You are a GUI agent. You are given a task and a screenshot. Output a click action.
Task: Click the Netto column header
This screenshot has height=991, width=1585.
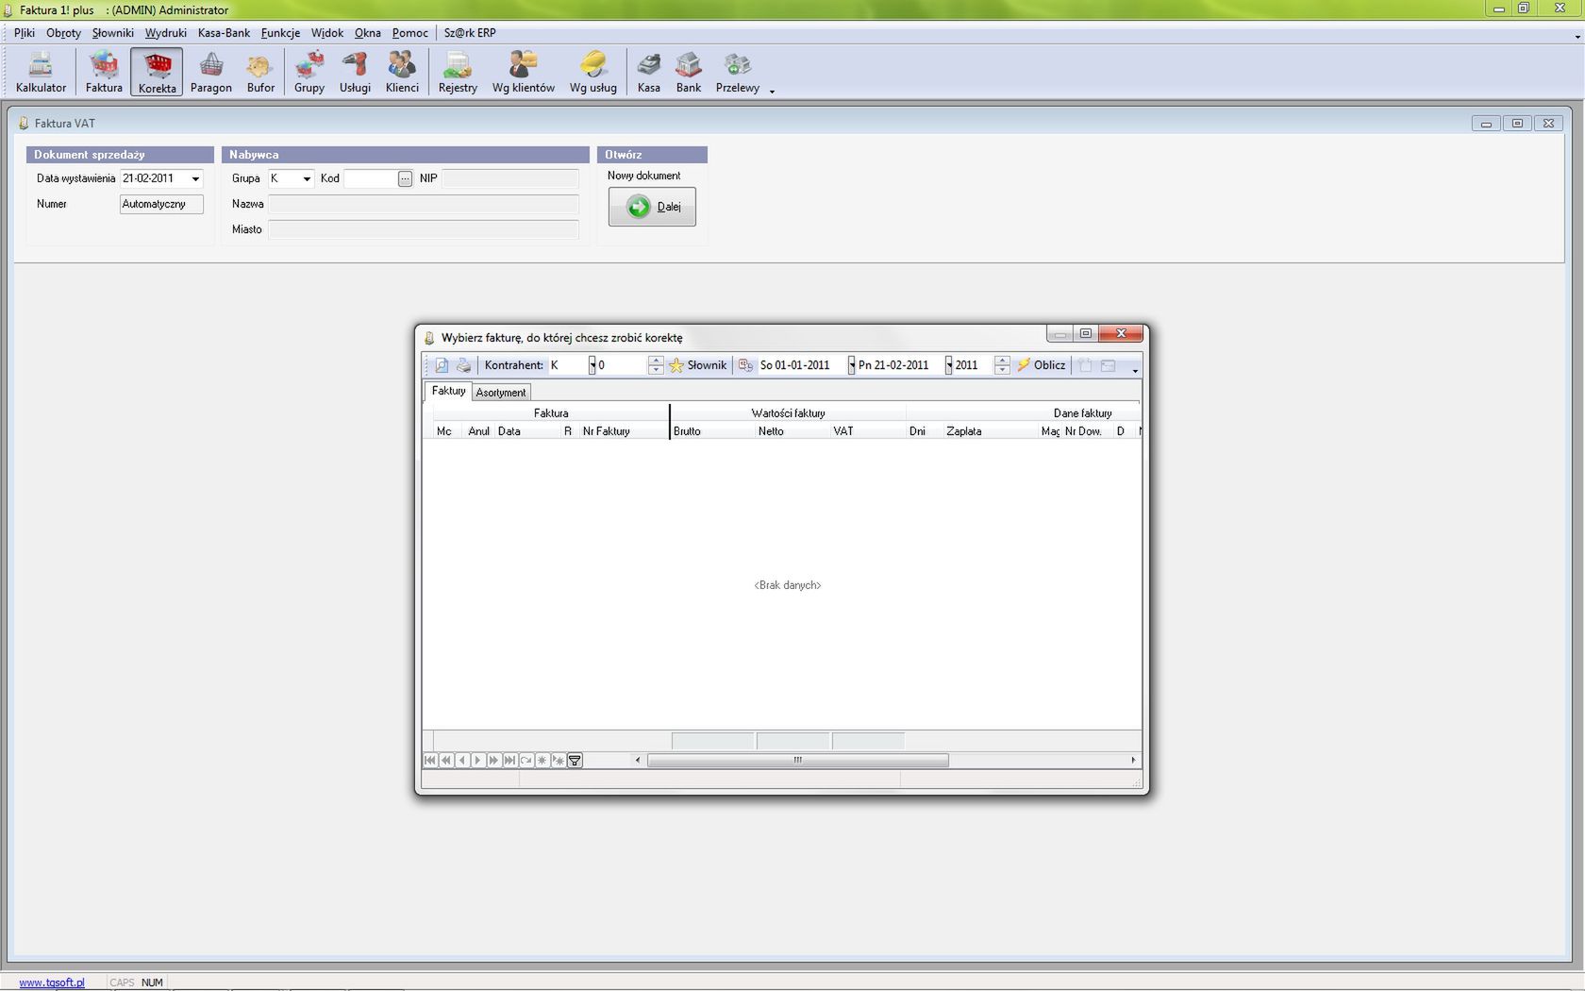tap(792, 431)
